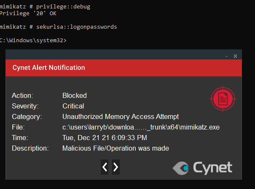
Task: Click the Cynet Alert Notification title
Action: pyautogui.click(x=49, y=68)
